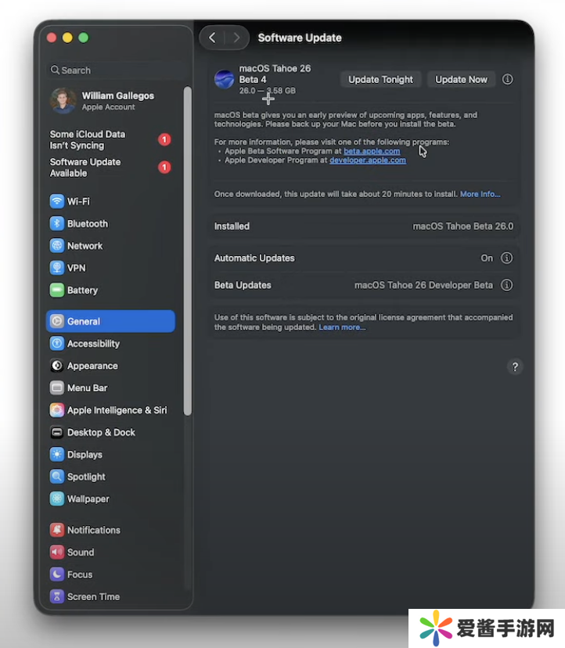Open Apple Intelligence & Siri icon
Image resolution: width=565 pixels, height=648 pixels.
(x=56, y=410)
